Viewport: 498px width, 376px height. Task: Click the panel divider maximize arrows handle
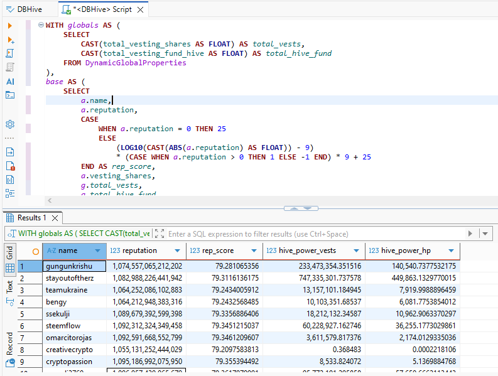coord(301,208)
